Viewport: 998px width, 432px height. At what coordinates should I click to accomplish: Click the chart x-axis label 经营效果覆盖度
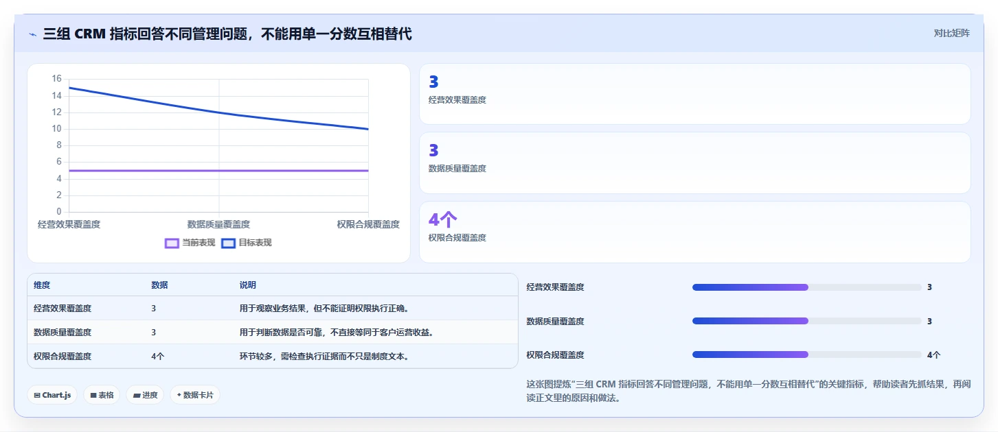tap(69, 224)
